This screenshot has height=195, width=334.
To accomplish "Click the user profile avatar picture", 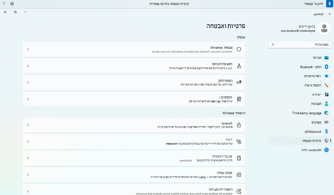I will [x=324, y=28].
